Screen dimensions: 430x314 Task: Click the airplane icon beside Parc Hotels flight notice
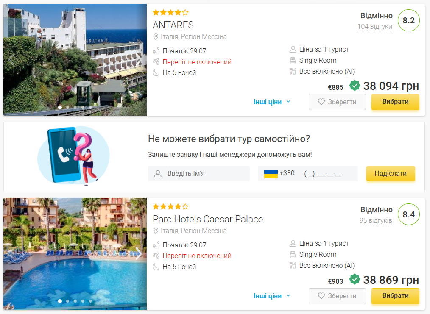tap(156, 256)
